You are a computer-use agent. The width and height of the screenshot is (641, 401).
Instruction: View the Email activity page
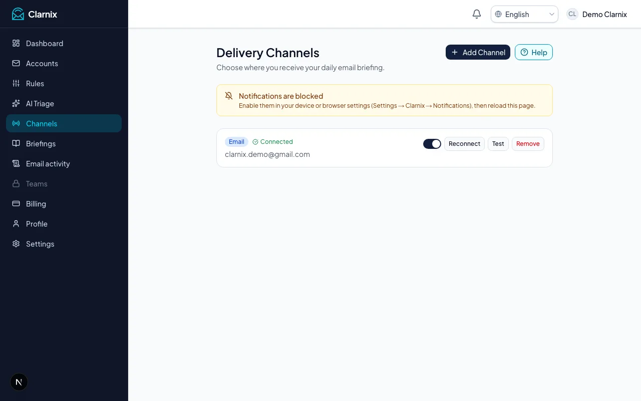(x=64, y=163)
